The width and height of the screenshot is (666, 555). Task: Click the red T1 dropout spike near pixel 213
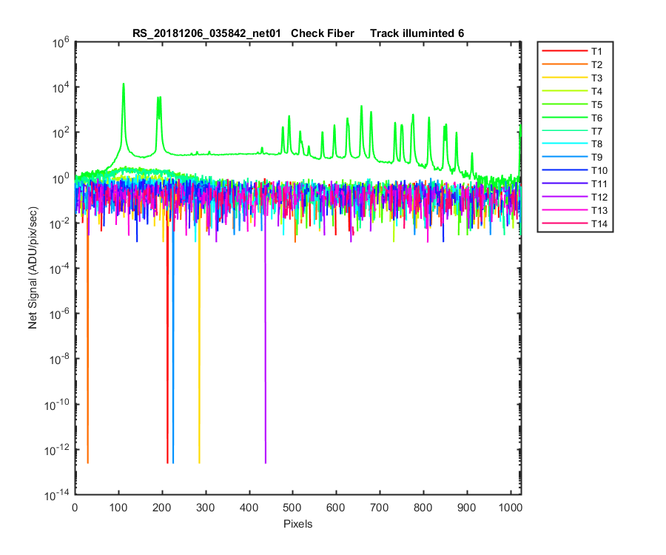tap(167, 340)
